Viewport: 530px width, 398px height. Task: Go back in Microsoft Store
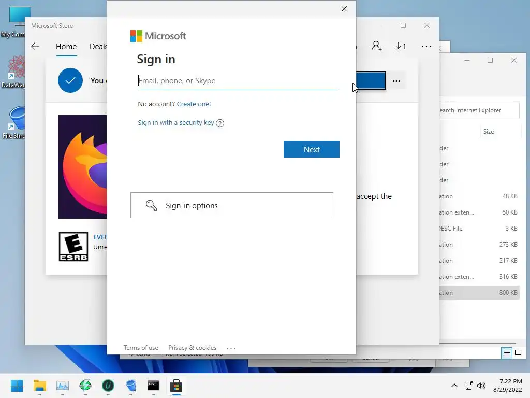point(35,46)
